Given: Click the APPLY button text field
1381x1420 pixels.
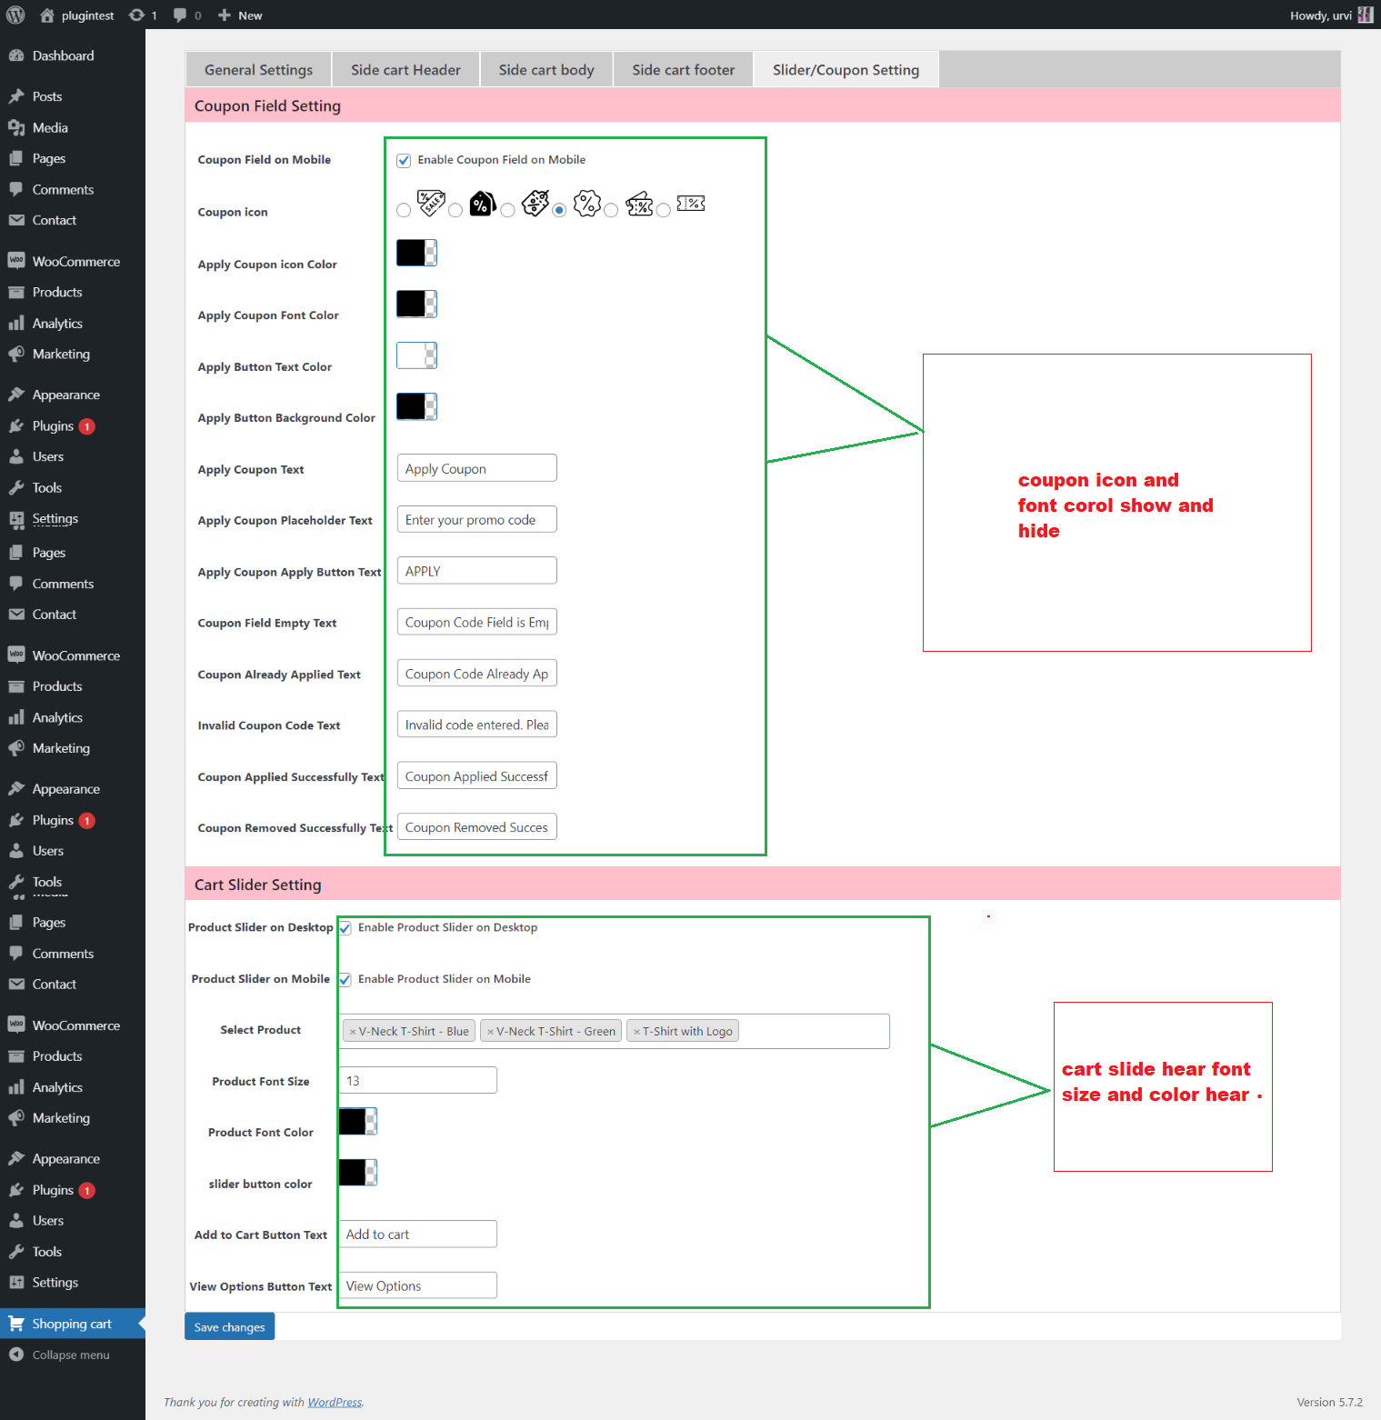Looking at the screenshot, I should coord(476,571).
